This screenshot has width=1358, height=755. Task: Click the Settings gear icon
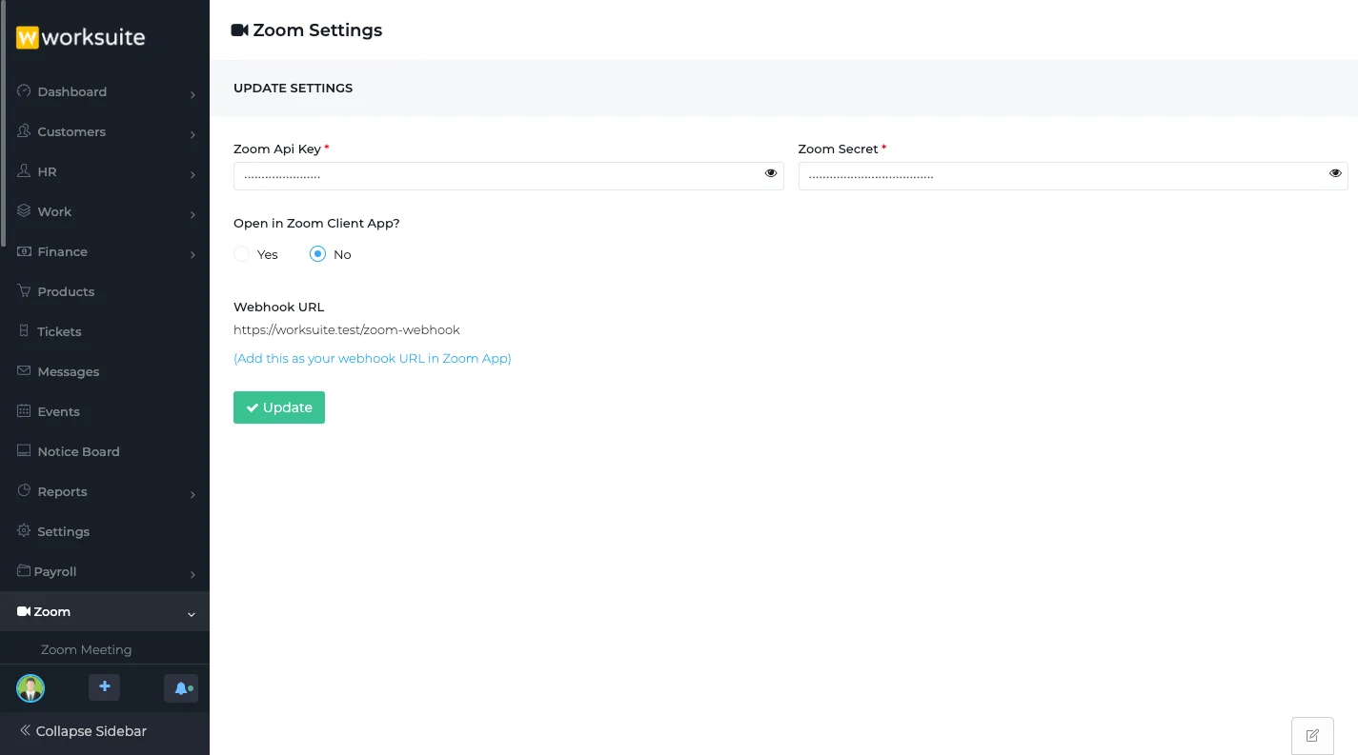24,531
